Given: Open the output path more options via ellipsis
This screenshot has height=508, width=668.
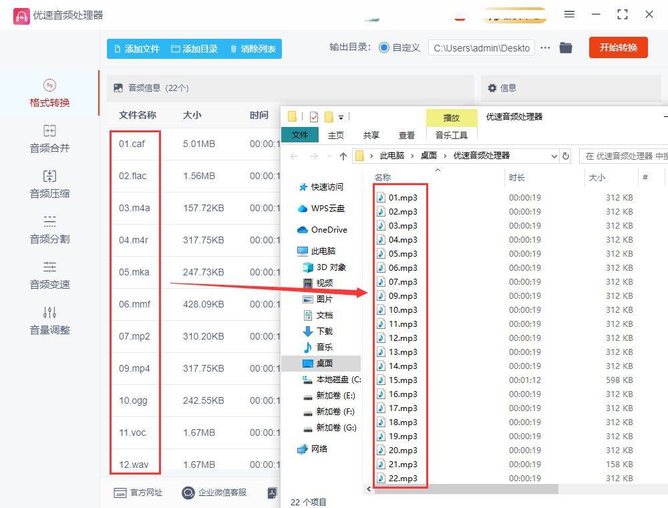Looking at the screenshot, I should 544,47.
